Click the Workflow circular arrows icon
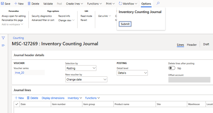 click(x=120, y=3)
